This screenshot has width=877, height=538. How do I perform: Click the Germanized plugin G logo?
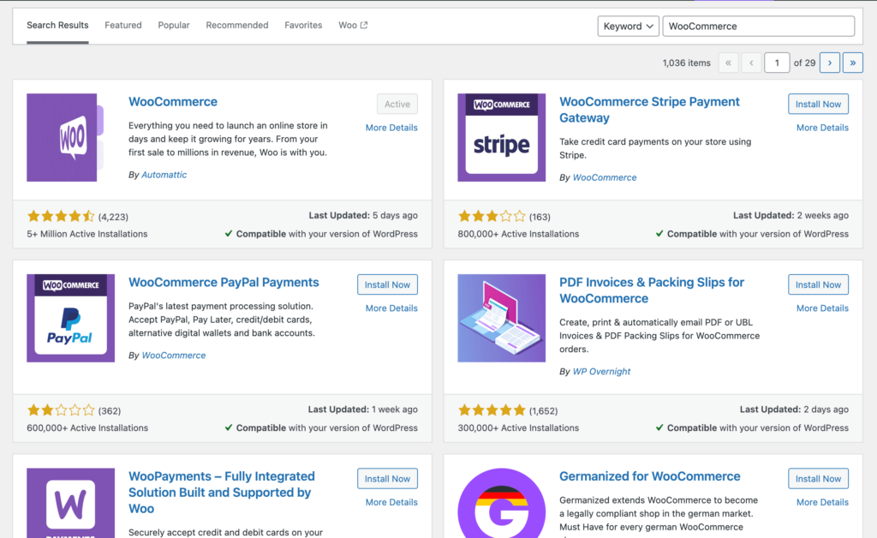tap(501, 503)
